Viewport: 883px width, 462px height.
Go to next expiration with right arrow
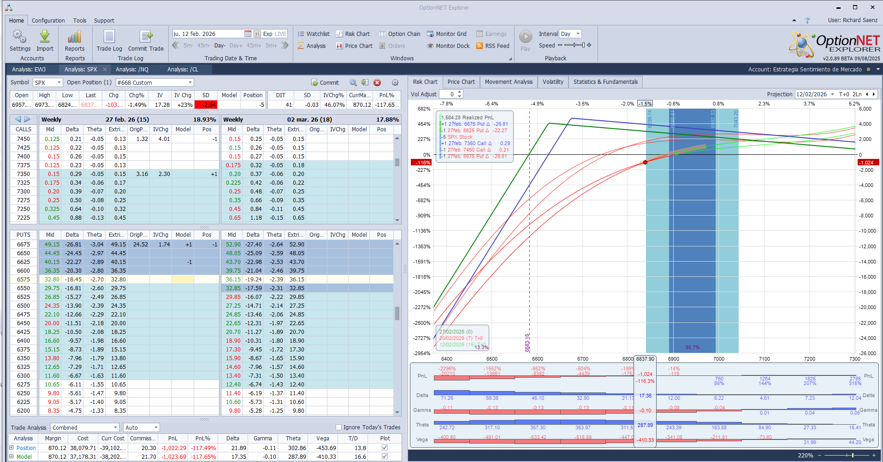tap(27, 119)
